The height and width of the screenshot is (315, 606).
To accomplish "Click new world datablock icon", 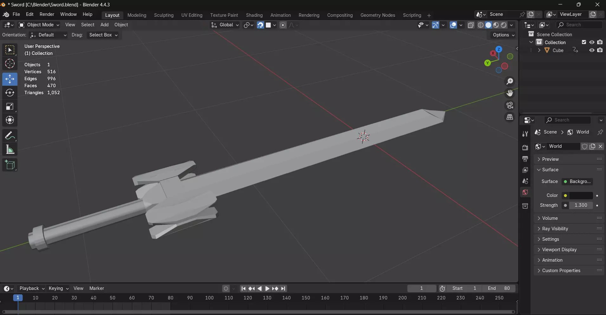I will (x=592, y=146).
